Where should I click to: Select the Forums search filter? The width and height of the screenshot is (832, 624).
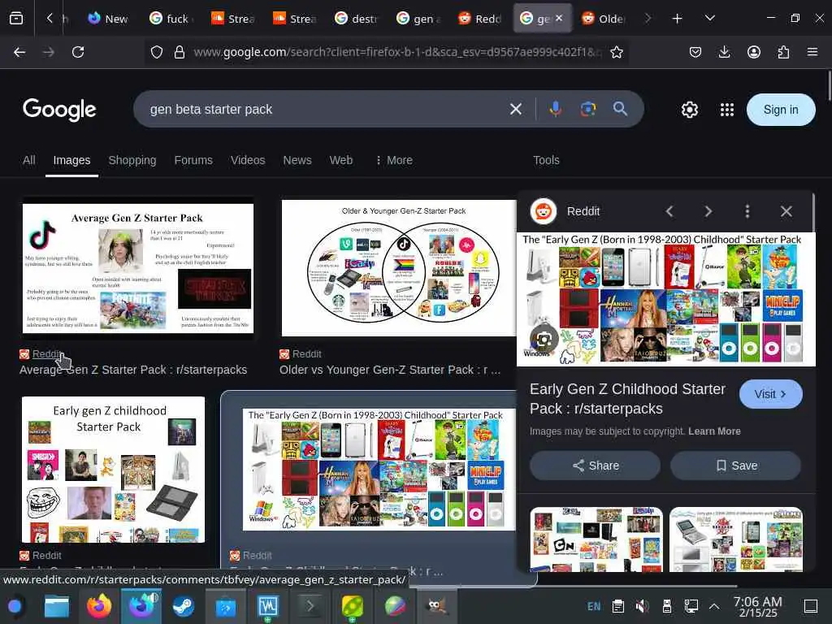[x=193, y=160]
